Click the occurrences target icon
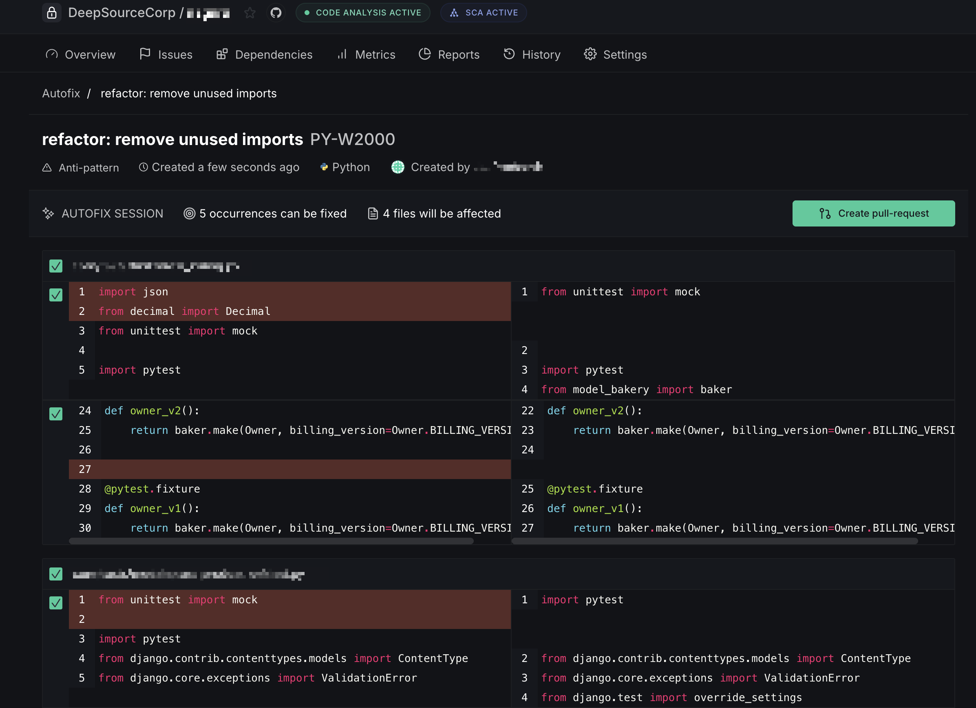 [189, 213]
